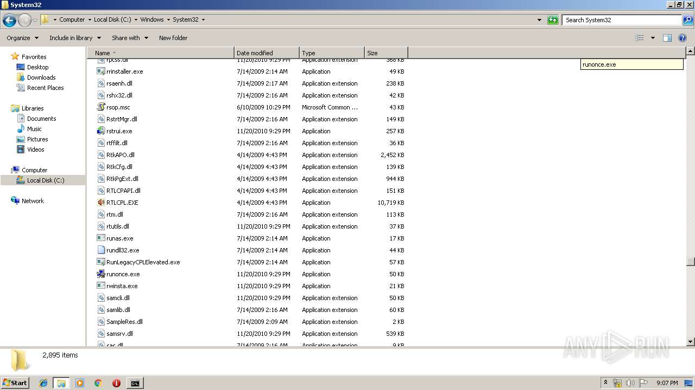Select Computer in navigation pane
Screen dimensions: 695x390
34,170
